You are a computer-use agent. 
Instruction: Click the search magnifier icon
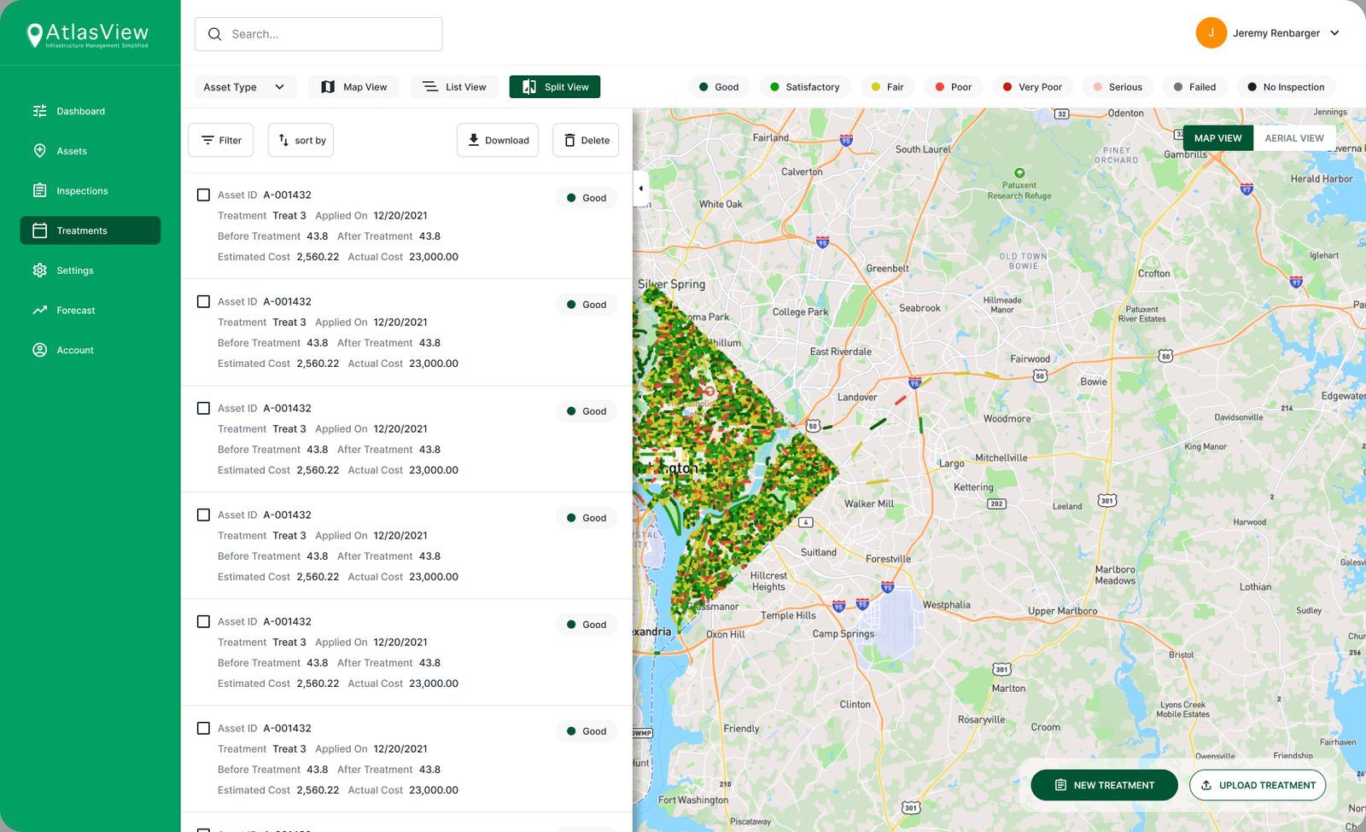pyautogui.click(x=215, y=34)
